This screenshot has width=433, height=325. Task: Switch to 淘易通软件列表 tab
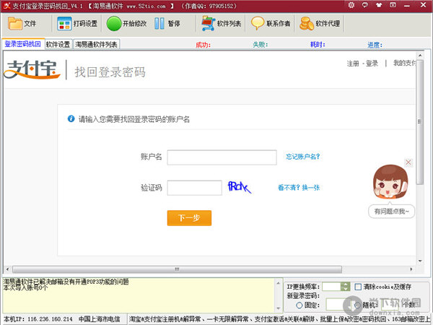coord(97,44)
